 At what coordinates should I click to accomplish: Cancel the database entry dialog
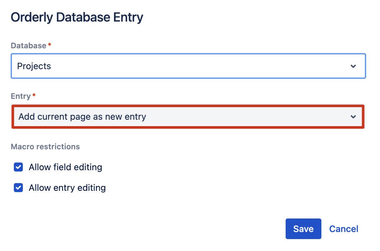click(344, 228)
